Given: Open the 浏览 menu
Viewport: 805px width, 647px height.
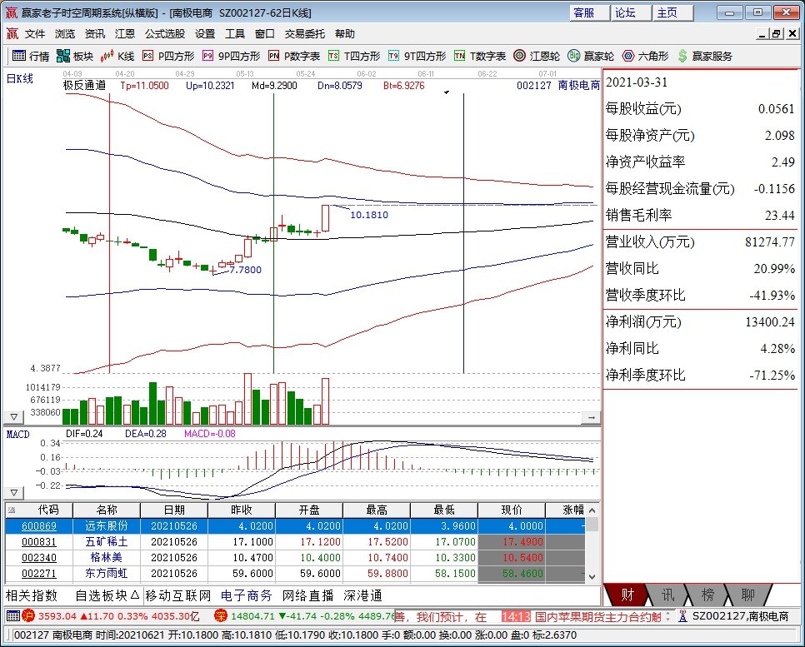Looking at the screenshot, I should (65, 34).
